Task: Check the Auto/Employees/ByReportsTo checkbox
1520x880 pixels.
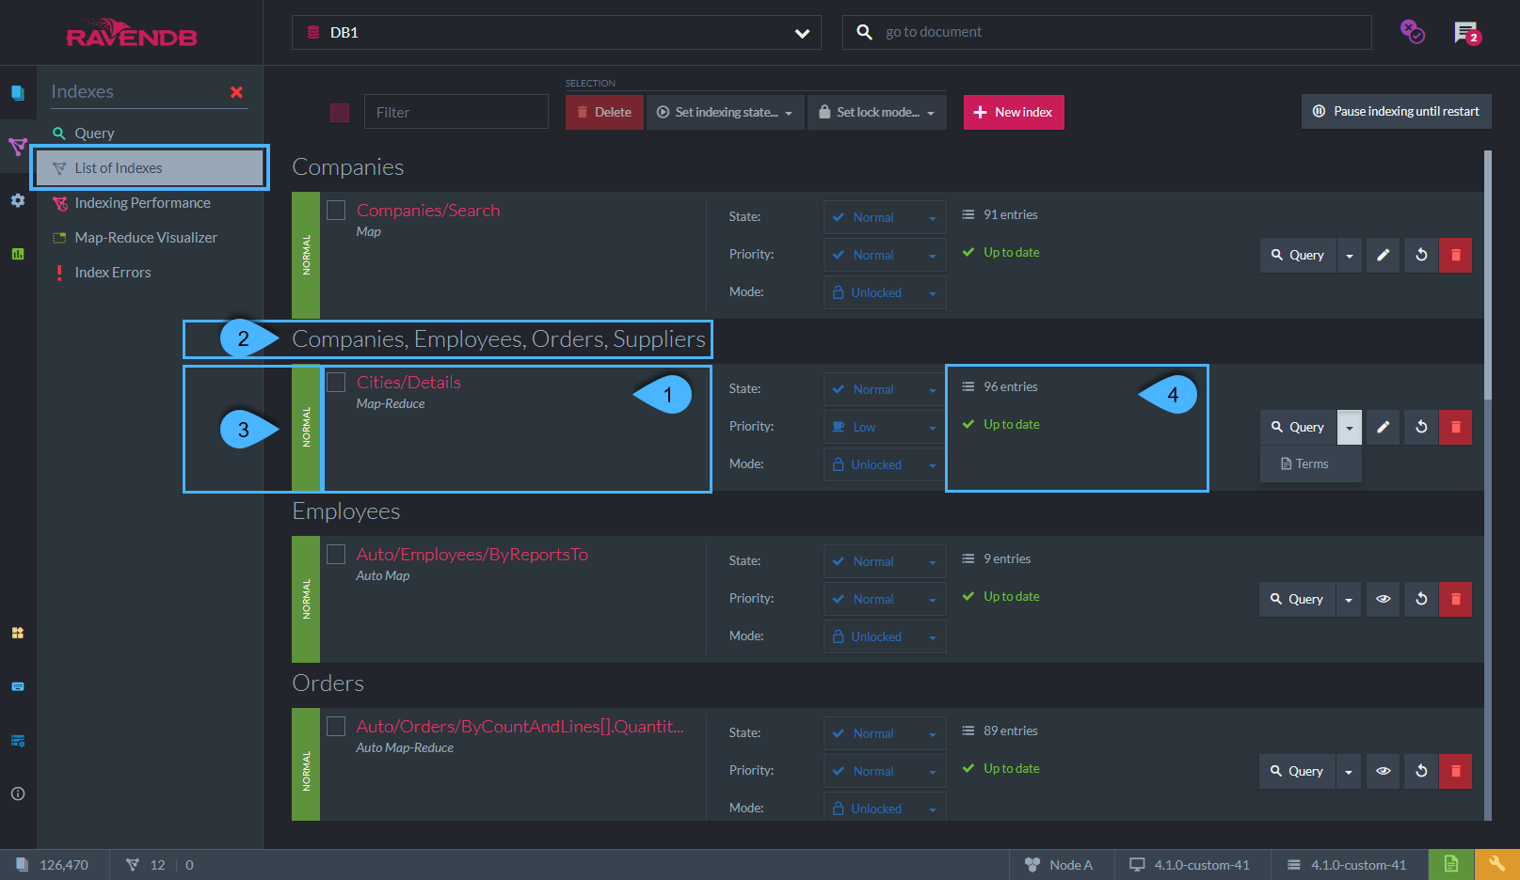Action: 336,555
